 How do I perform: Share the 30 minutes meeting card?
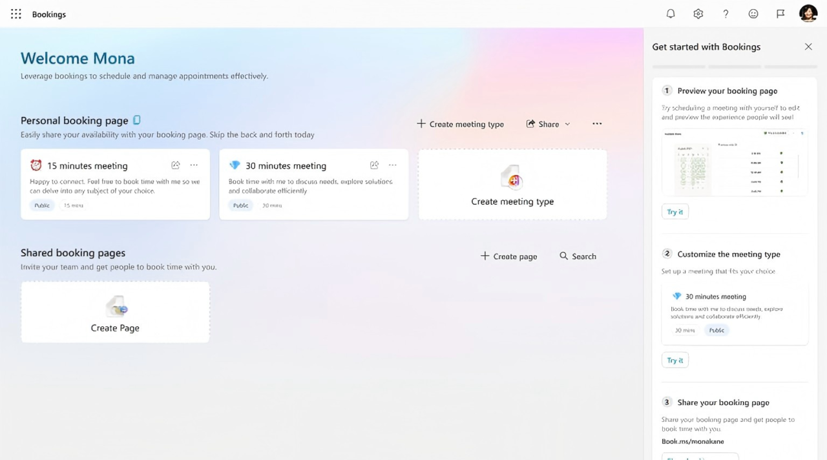(x=374, y=165)
